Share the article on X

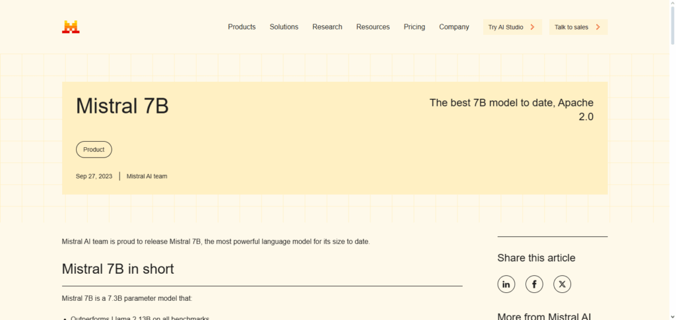tap(562, 284)
